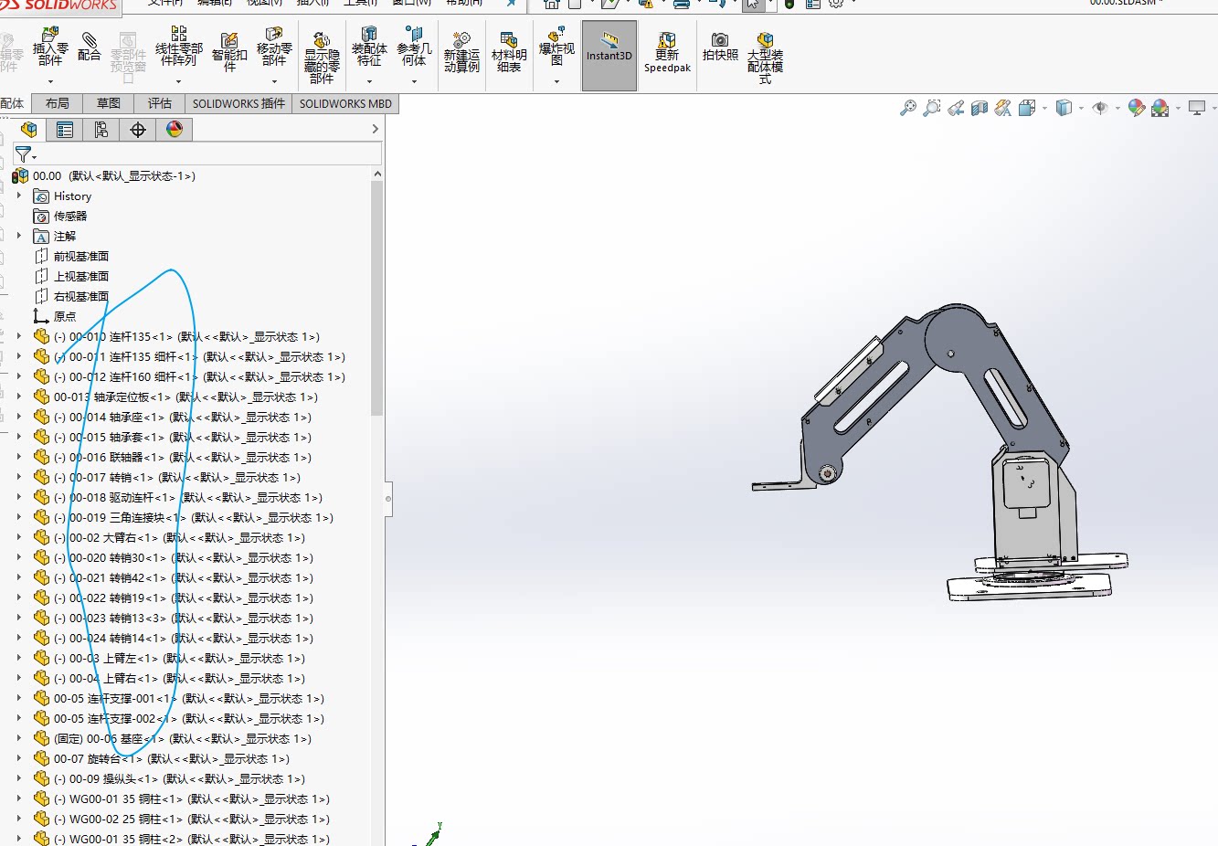Select the (固定) 00-06 基座 component
The height and width of the screenshot is (846, 1218).
(x=182, y=738)
